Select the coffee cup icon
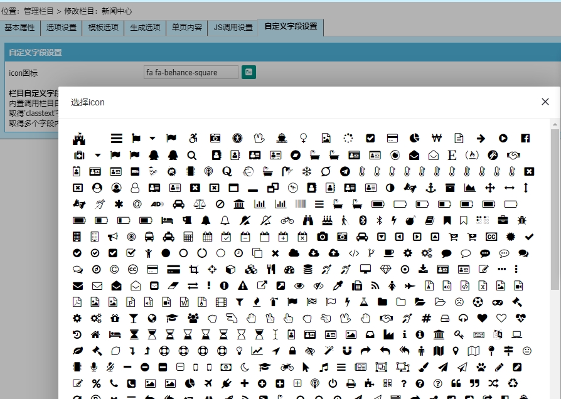561x399 pixels. (389, 253)
